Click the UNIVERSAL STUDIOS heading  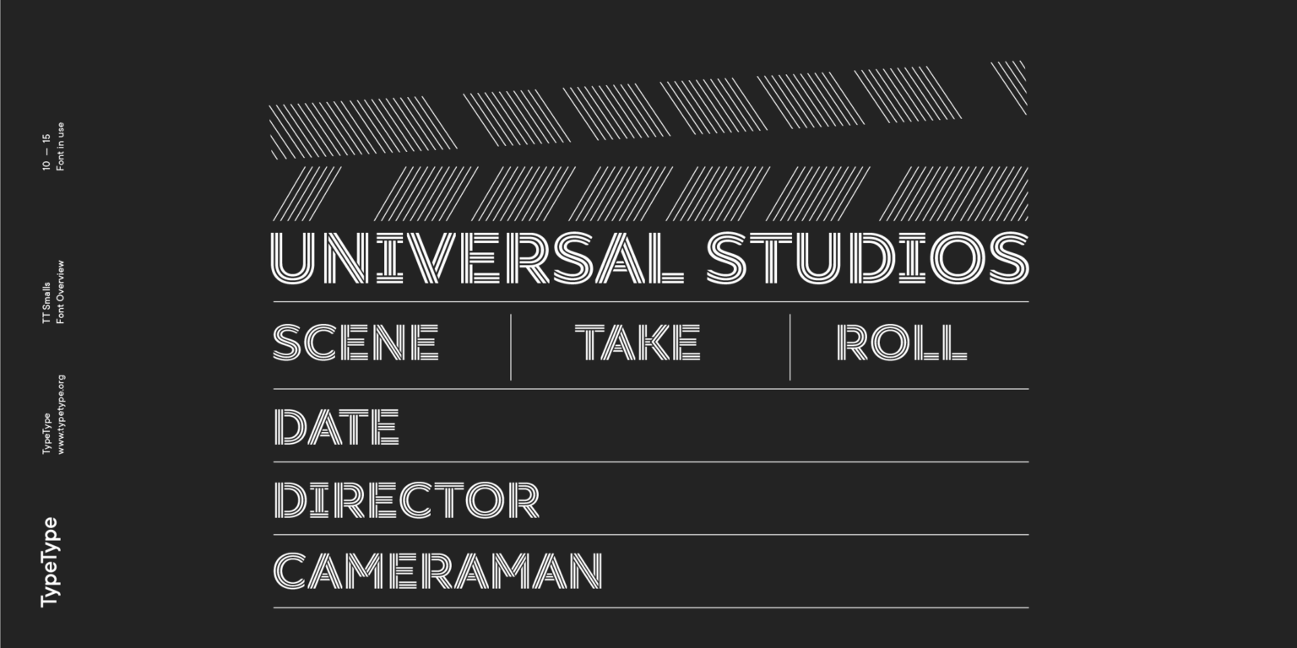coord(649,257)
